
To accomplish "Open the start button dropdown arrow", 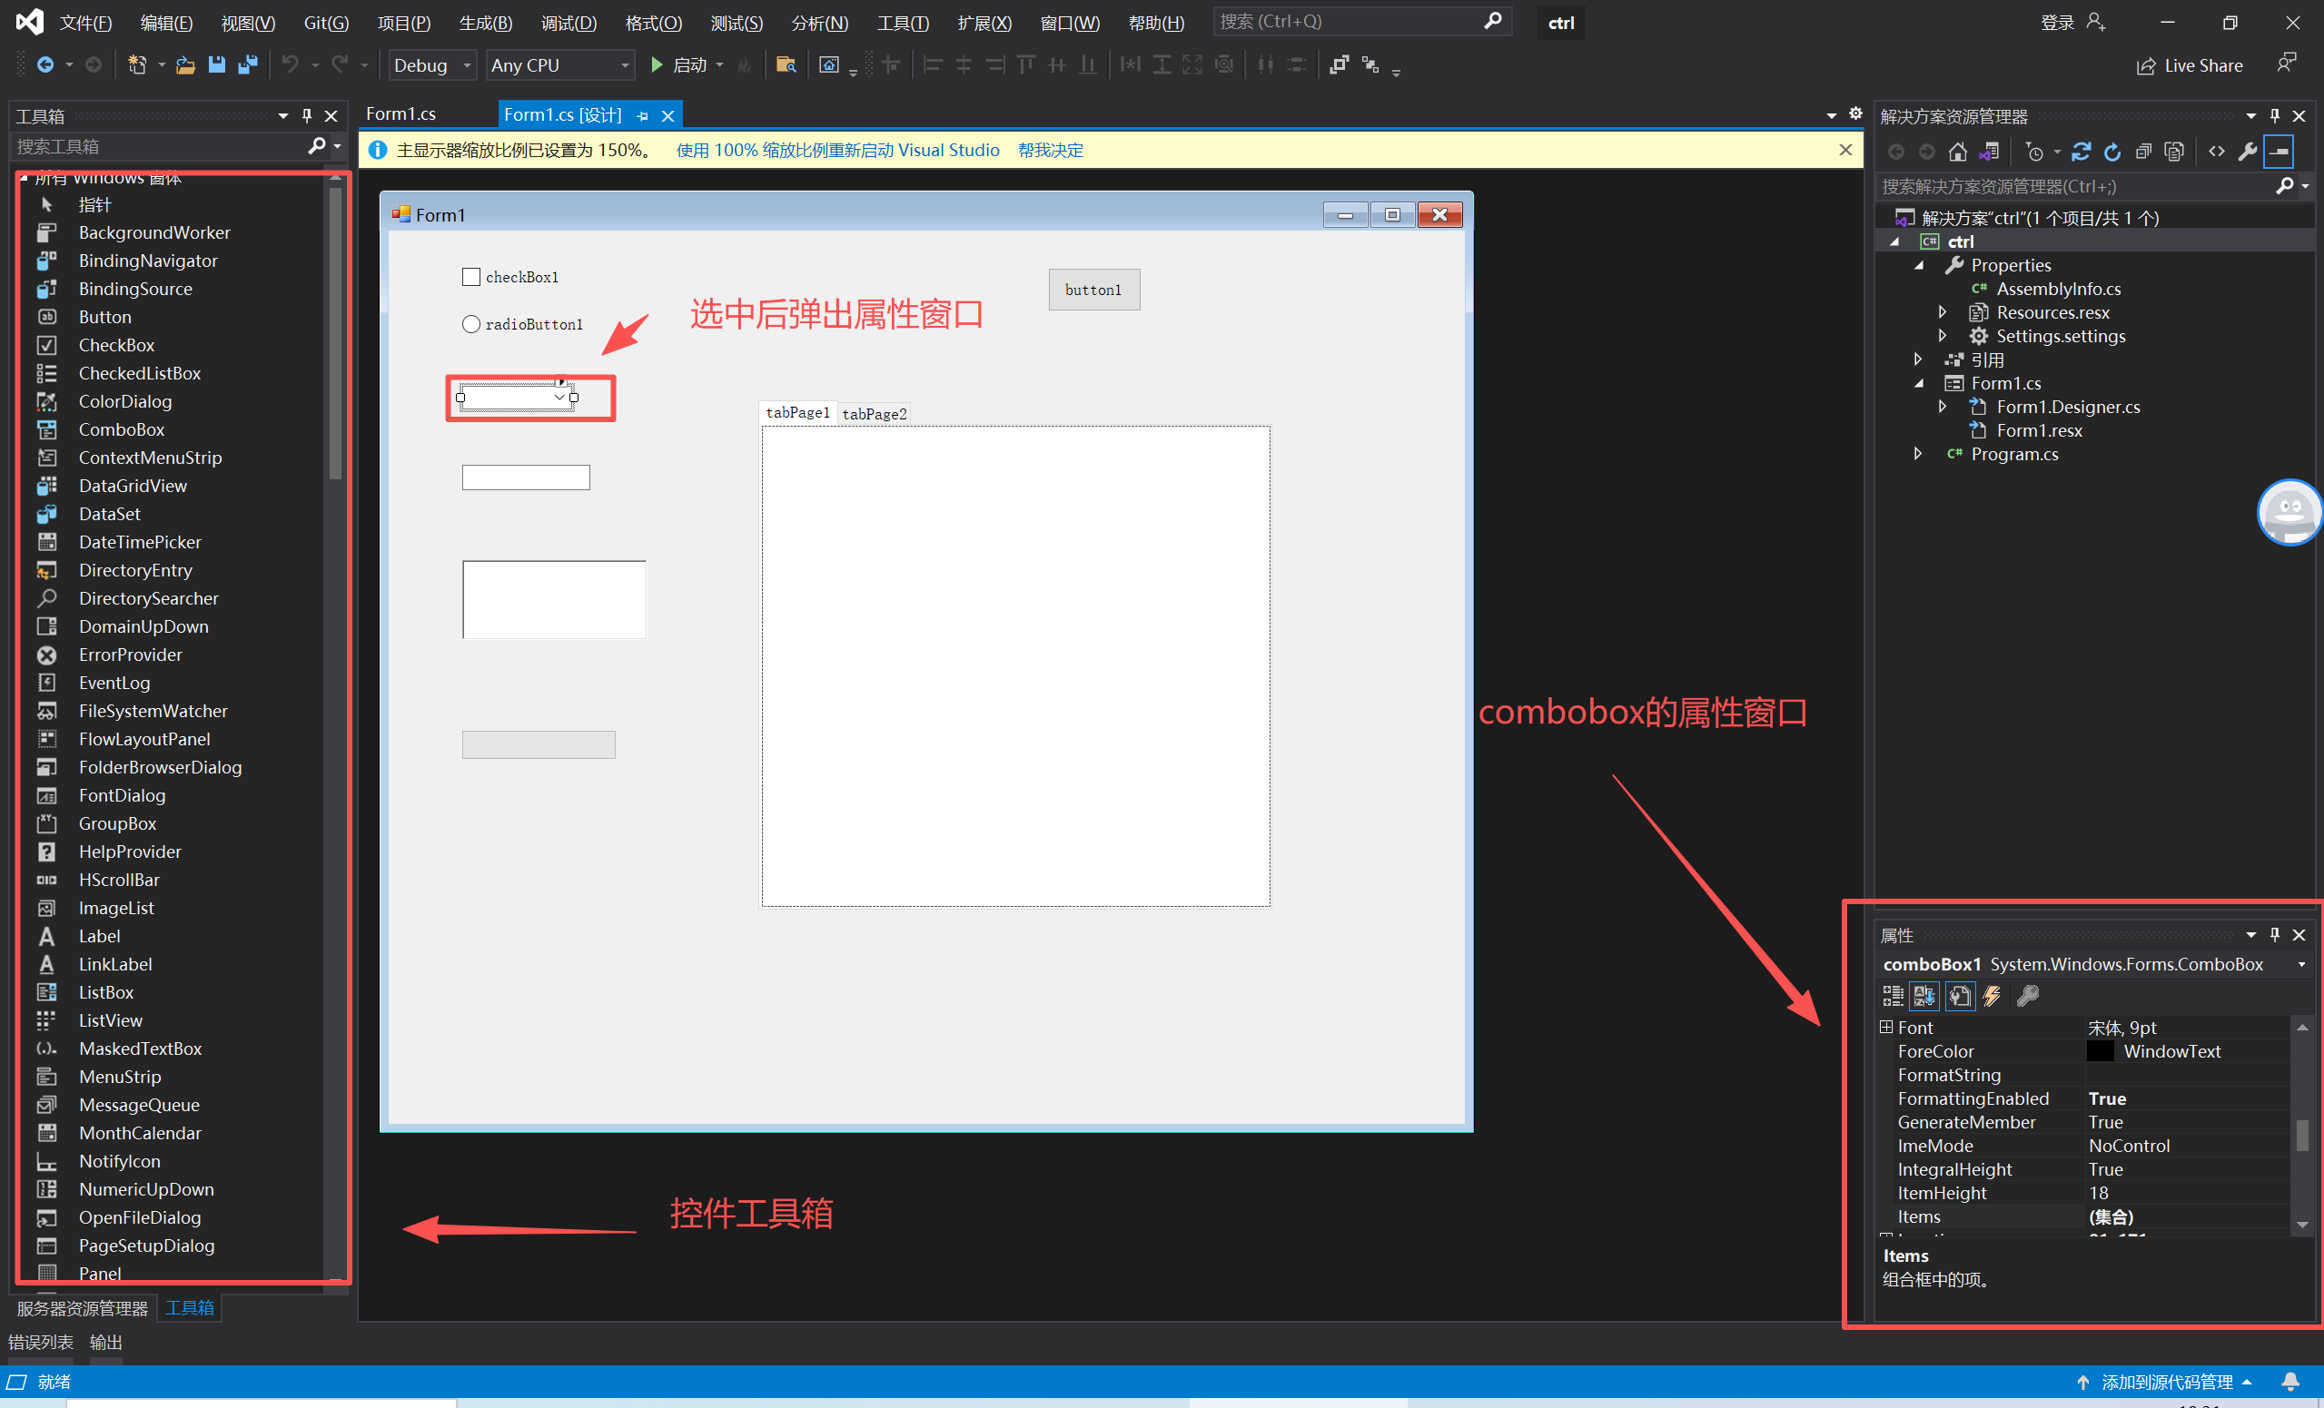I will point(719,65).
